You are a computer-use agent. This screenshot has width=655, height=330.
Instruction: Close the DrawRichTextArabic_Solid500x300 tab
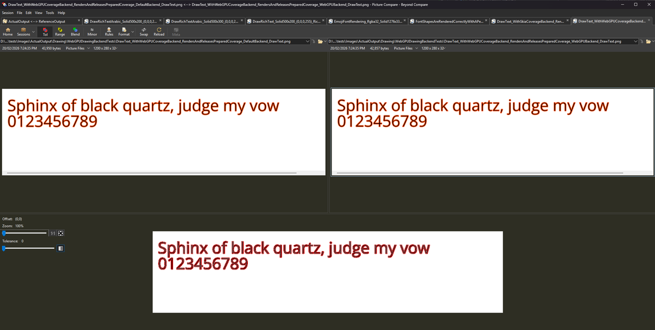242,21
